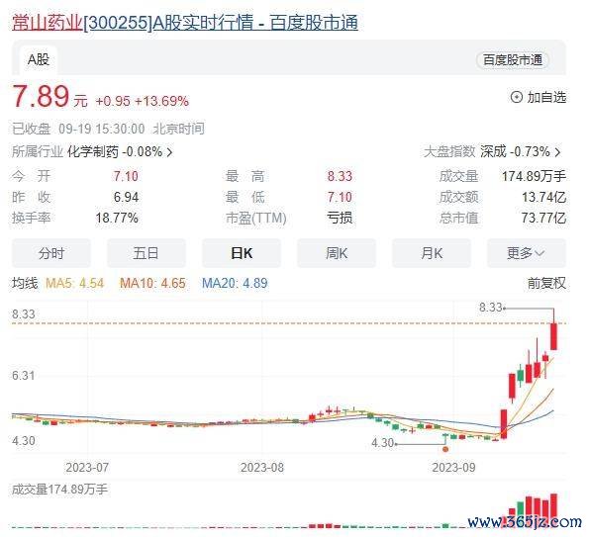Click the orange dot marker below 4.30
The width and height of the screenshot is (589, 537).
pos(445,449)
